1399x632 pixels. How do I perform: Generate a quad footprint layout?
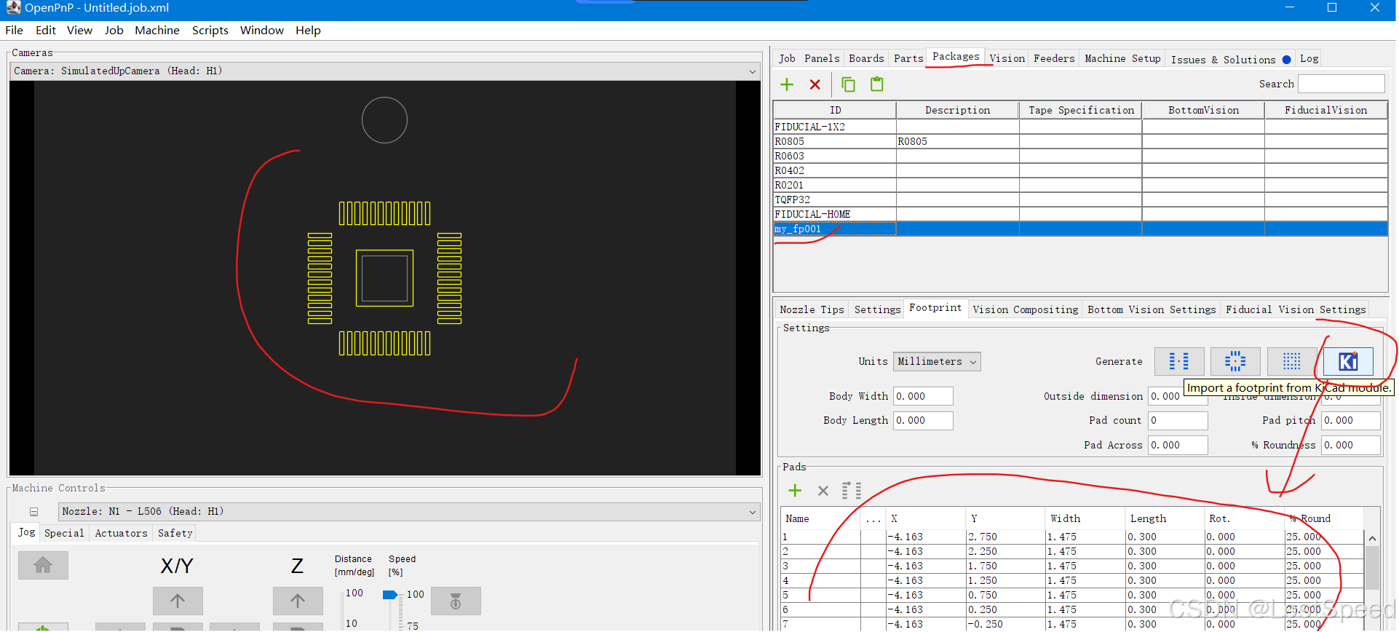1235,361
